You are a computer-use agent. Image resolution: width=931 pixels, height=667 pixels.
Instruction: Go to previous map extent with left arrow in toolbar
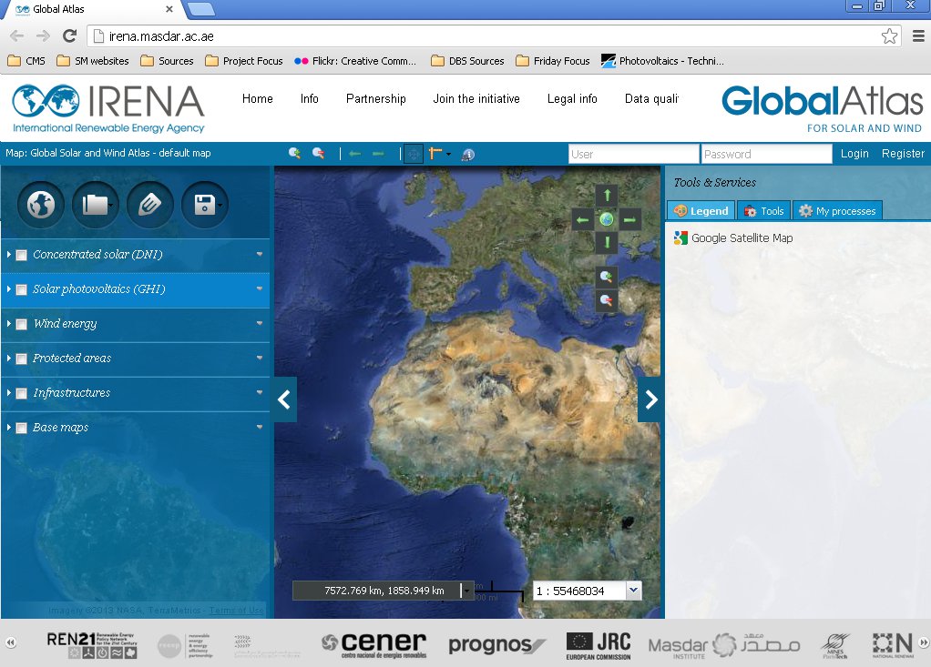(355, 154)
